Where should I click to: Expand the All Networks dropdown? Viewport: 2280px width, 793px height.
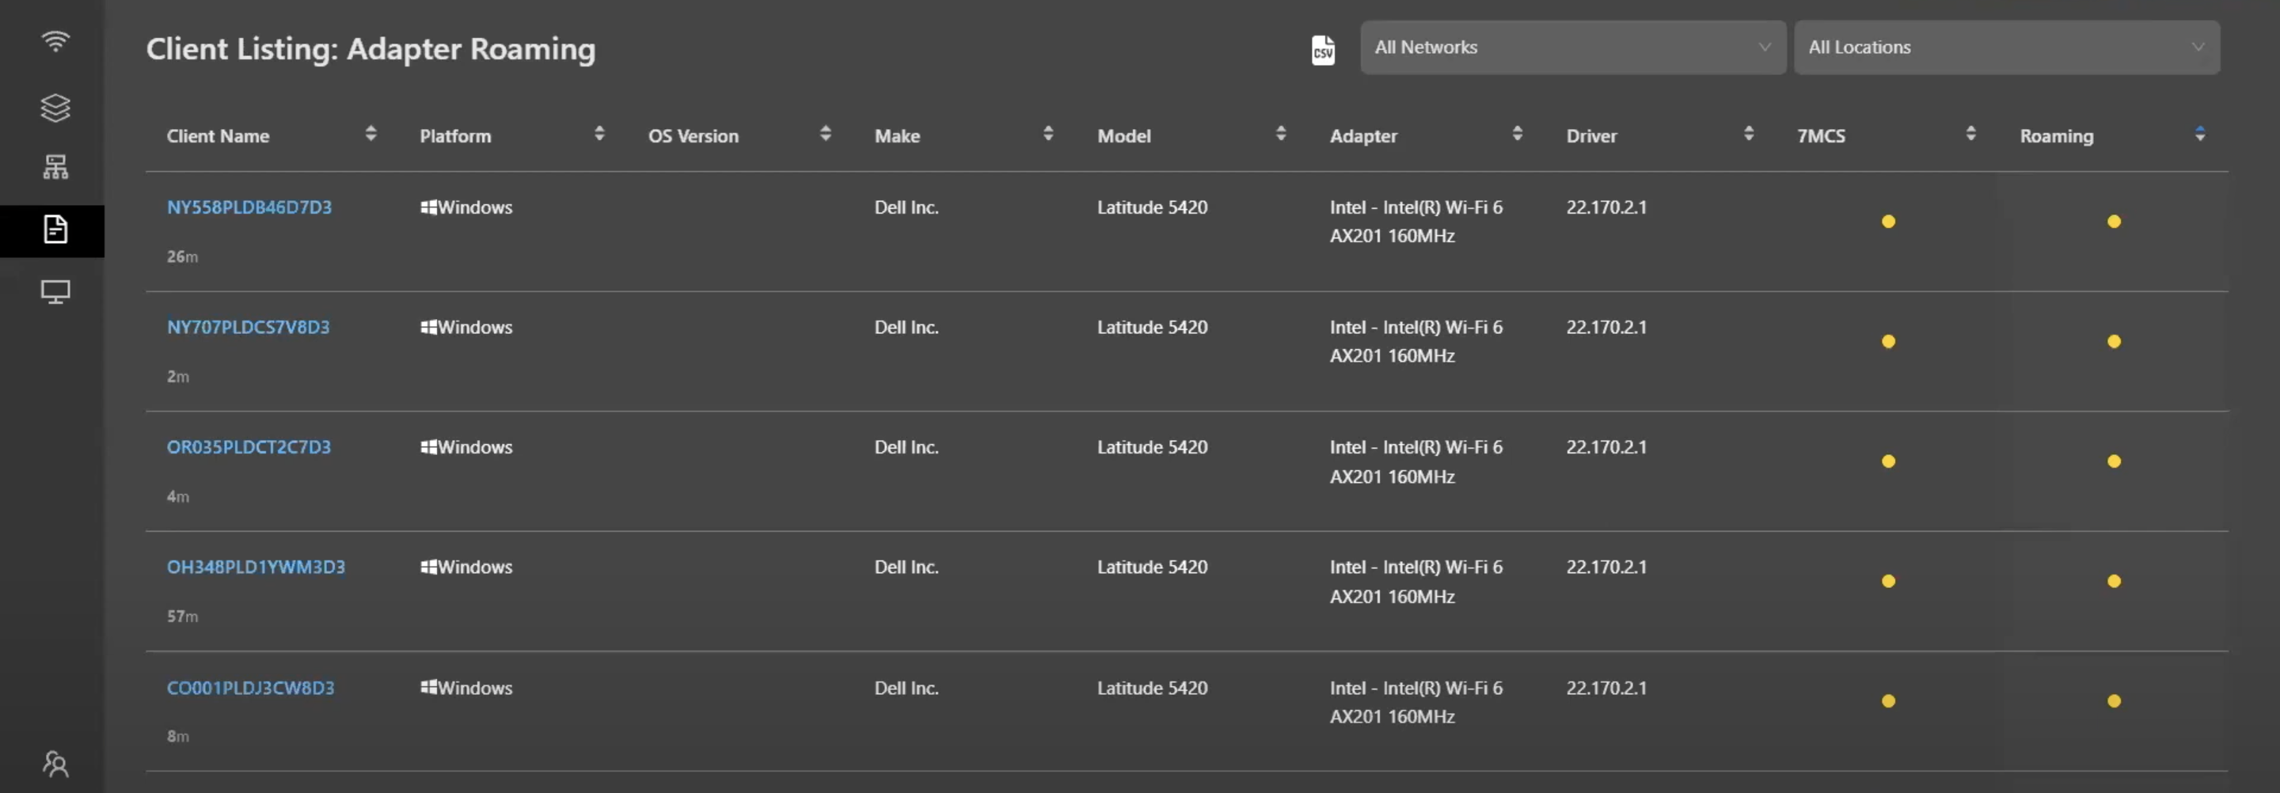[x=1572, y=47]
